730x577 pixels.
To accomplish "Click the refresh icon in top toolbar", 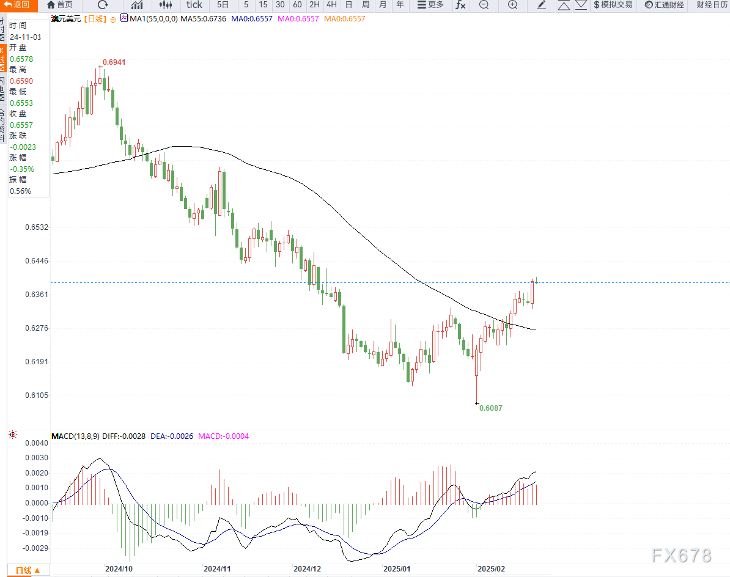I will point(103,5).
